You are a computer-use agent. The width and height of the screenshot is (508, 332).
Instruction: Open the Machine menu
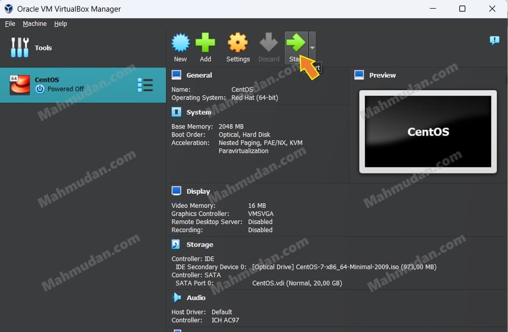point(35,24)
